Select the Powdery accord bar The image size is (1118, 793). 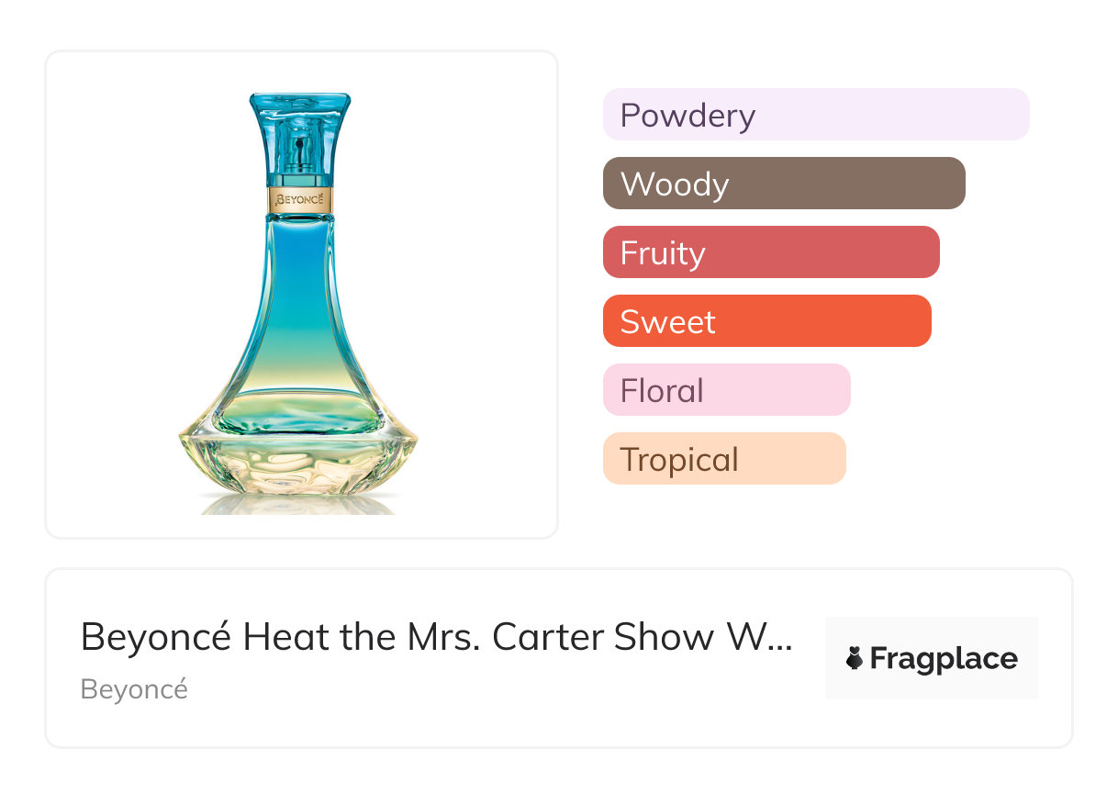pos(815,115)
